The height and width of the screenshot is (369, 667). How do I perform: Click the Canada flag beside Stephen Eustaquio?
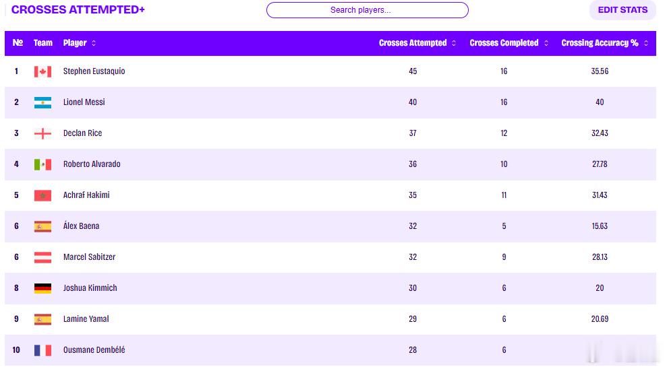point(42,72)
